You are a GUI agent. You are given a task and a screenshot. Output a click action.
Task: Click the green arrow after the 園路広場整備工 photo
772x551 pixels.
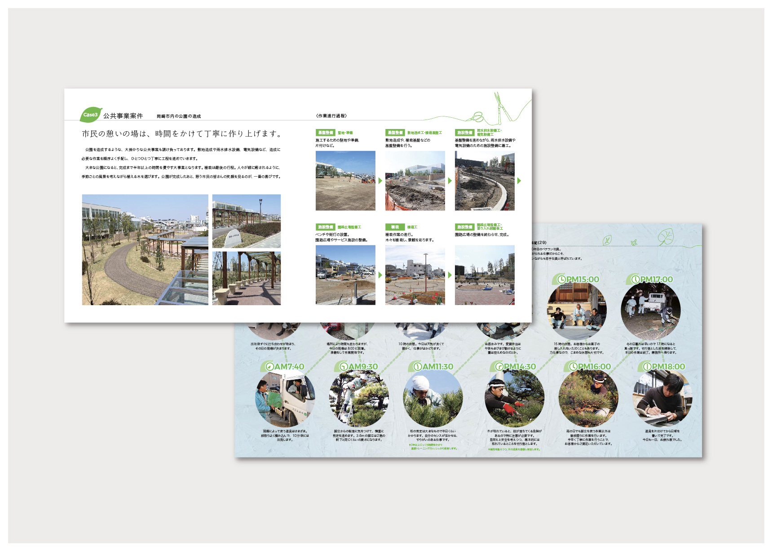click(x=380, y=275)
